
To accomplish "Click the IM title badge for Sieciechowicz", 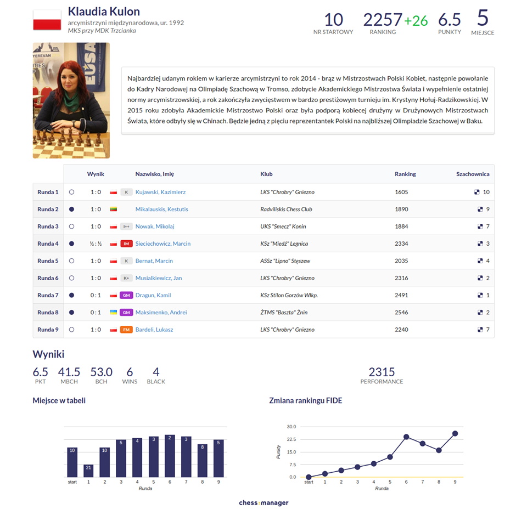I will pos(126,244).
